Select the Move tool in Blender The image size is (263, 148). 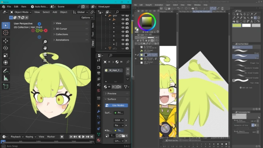click(5, 41)
